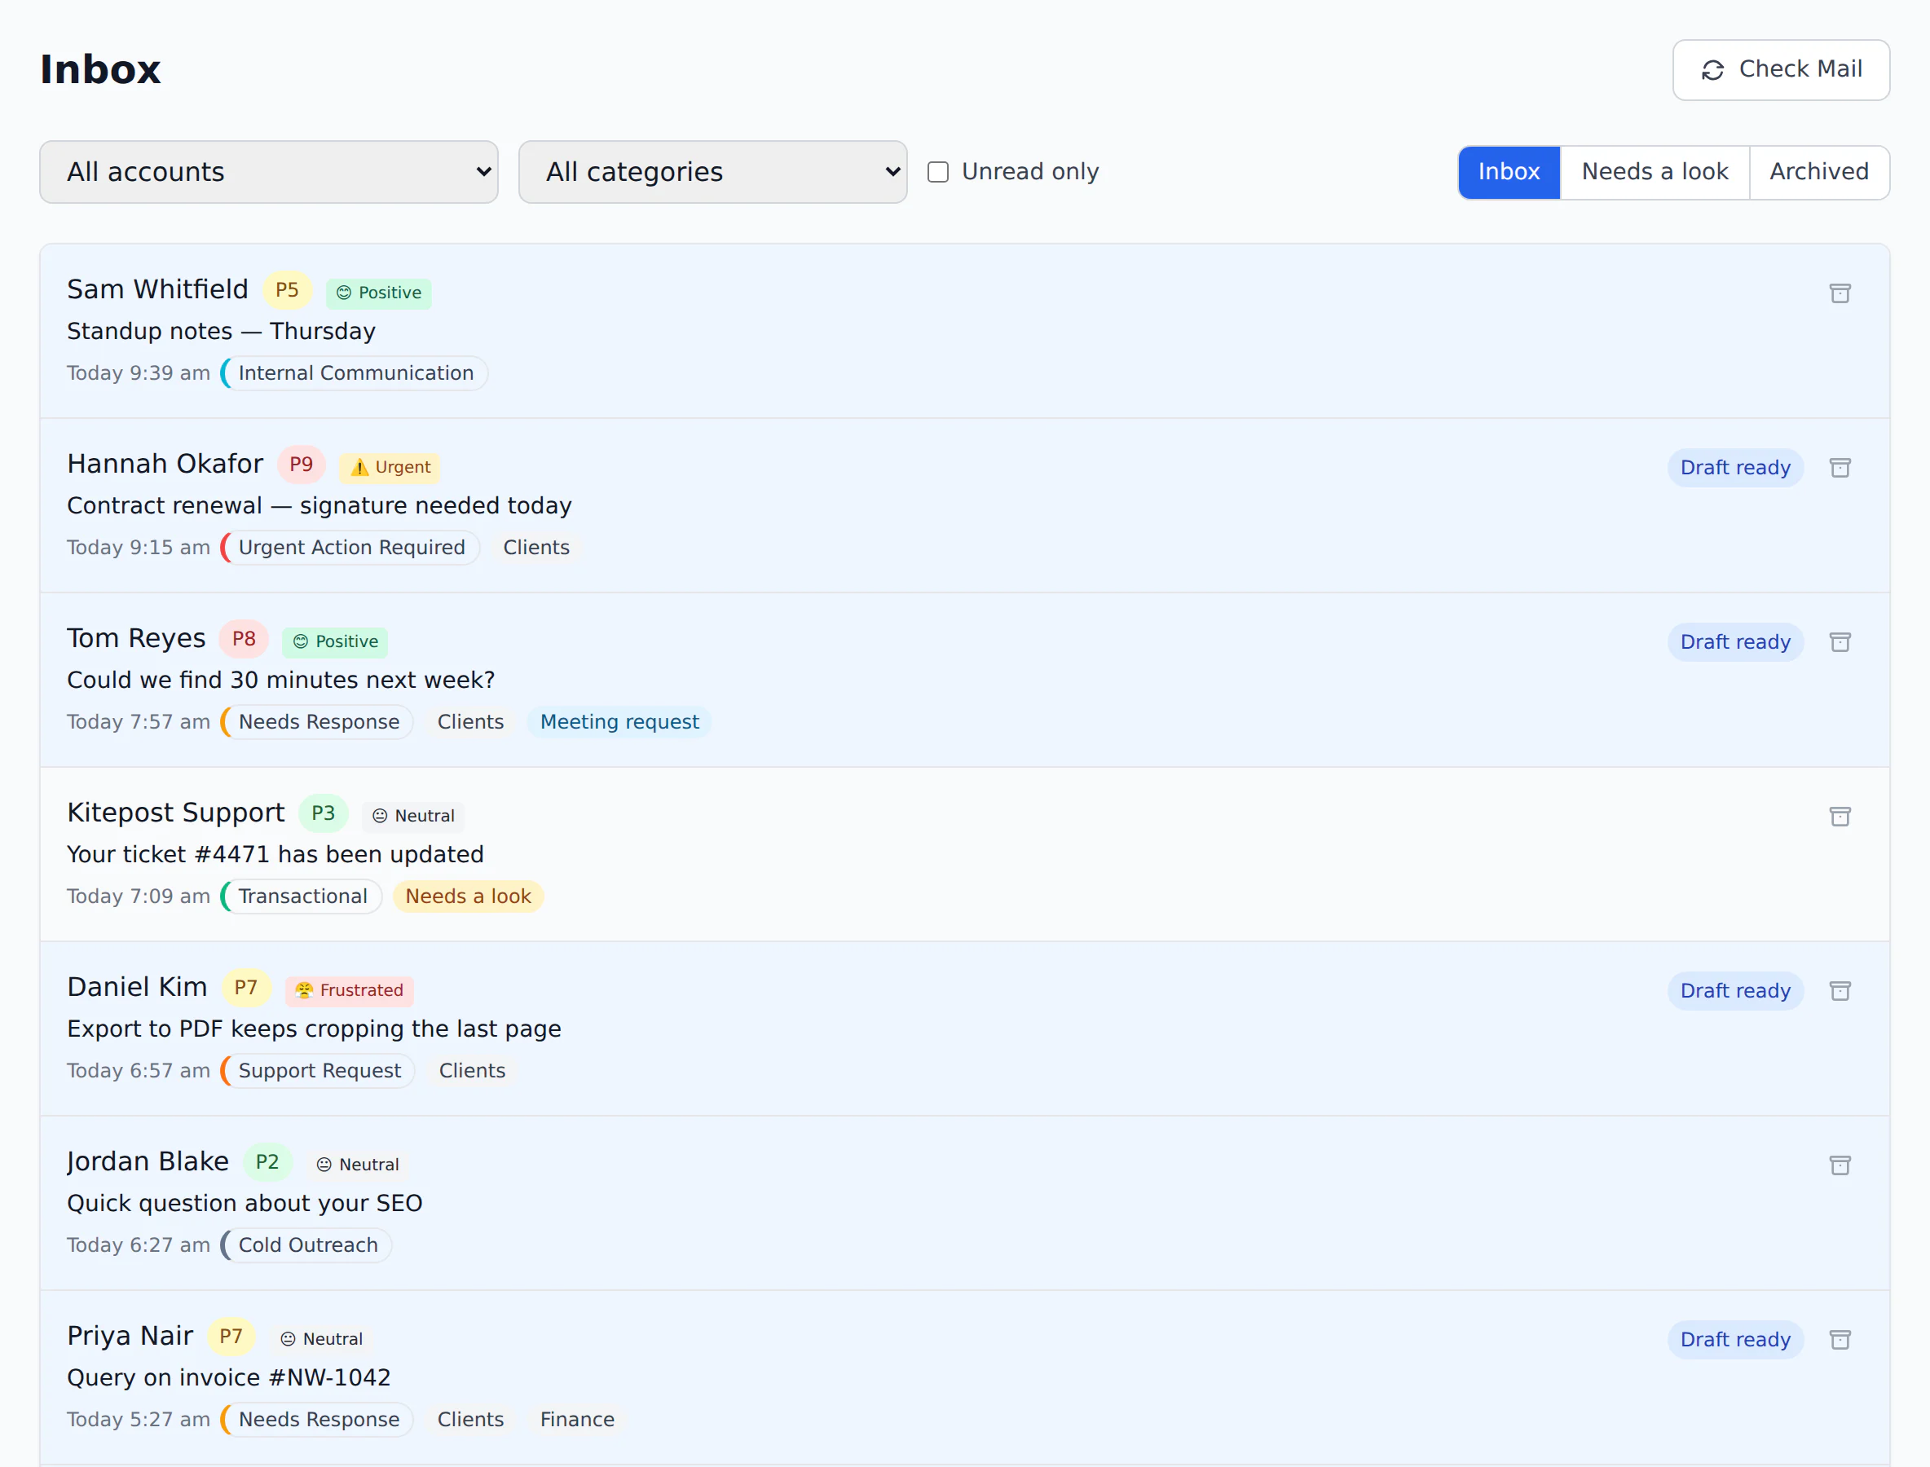This screenshot has height=1467, width=1930.
Task: Click the Meeting request tag
Action: pos(619,722)
